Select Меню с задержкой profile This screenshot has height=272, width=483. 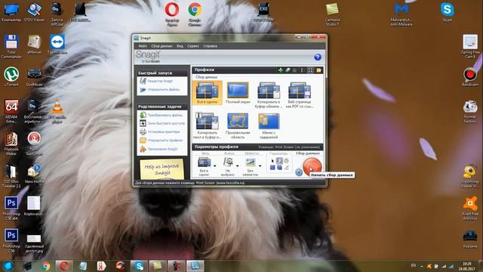click(x=269, y=126)
